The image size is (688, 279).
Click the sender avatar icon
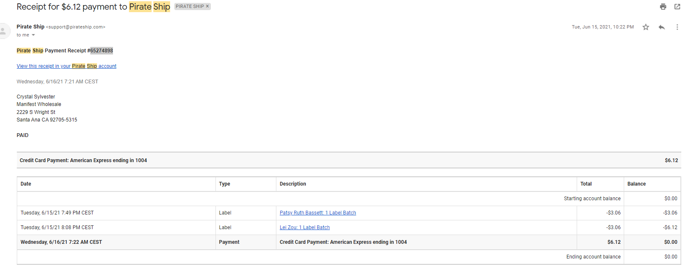(3, 31)
